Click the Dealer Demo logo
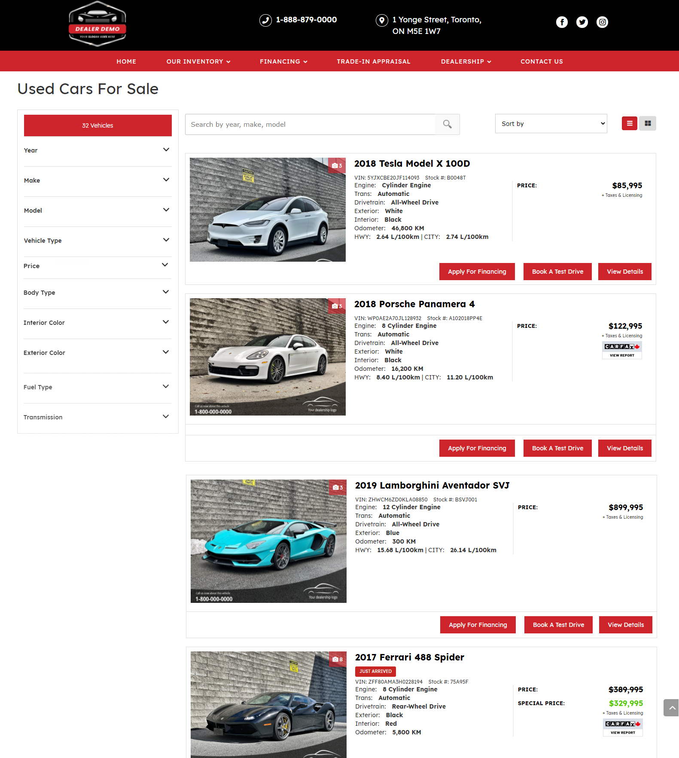The width and height of the screenshot is (679, 758). [97, 24]
